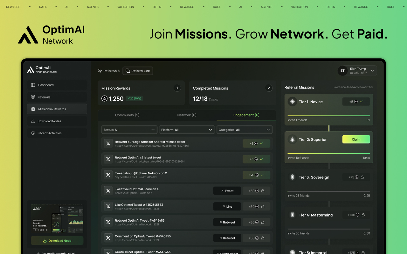Screen dimensions: 407x254
Task: Open the OptimAILabs status tweet link
Action: (150, 162)
